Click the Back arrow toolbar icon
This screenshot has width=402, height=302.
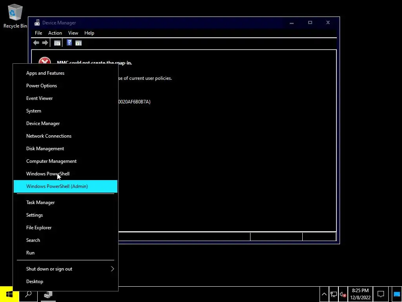[x=36, y=43]
